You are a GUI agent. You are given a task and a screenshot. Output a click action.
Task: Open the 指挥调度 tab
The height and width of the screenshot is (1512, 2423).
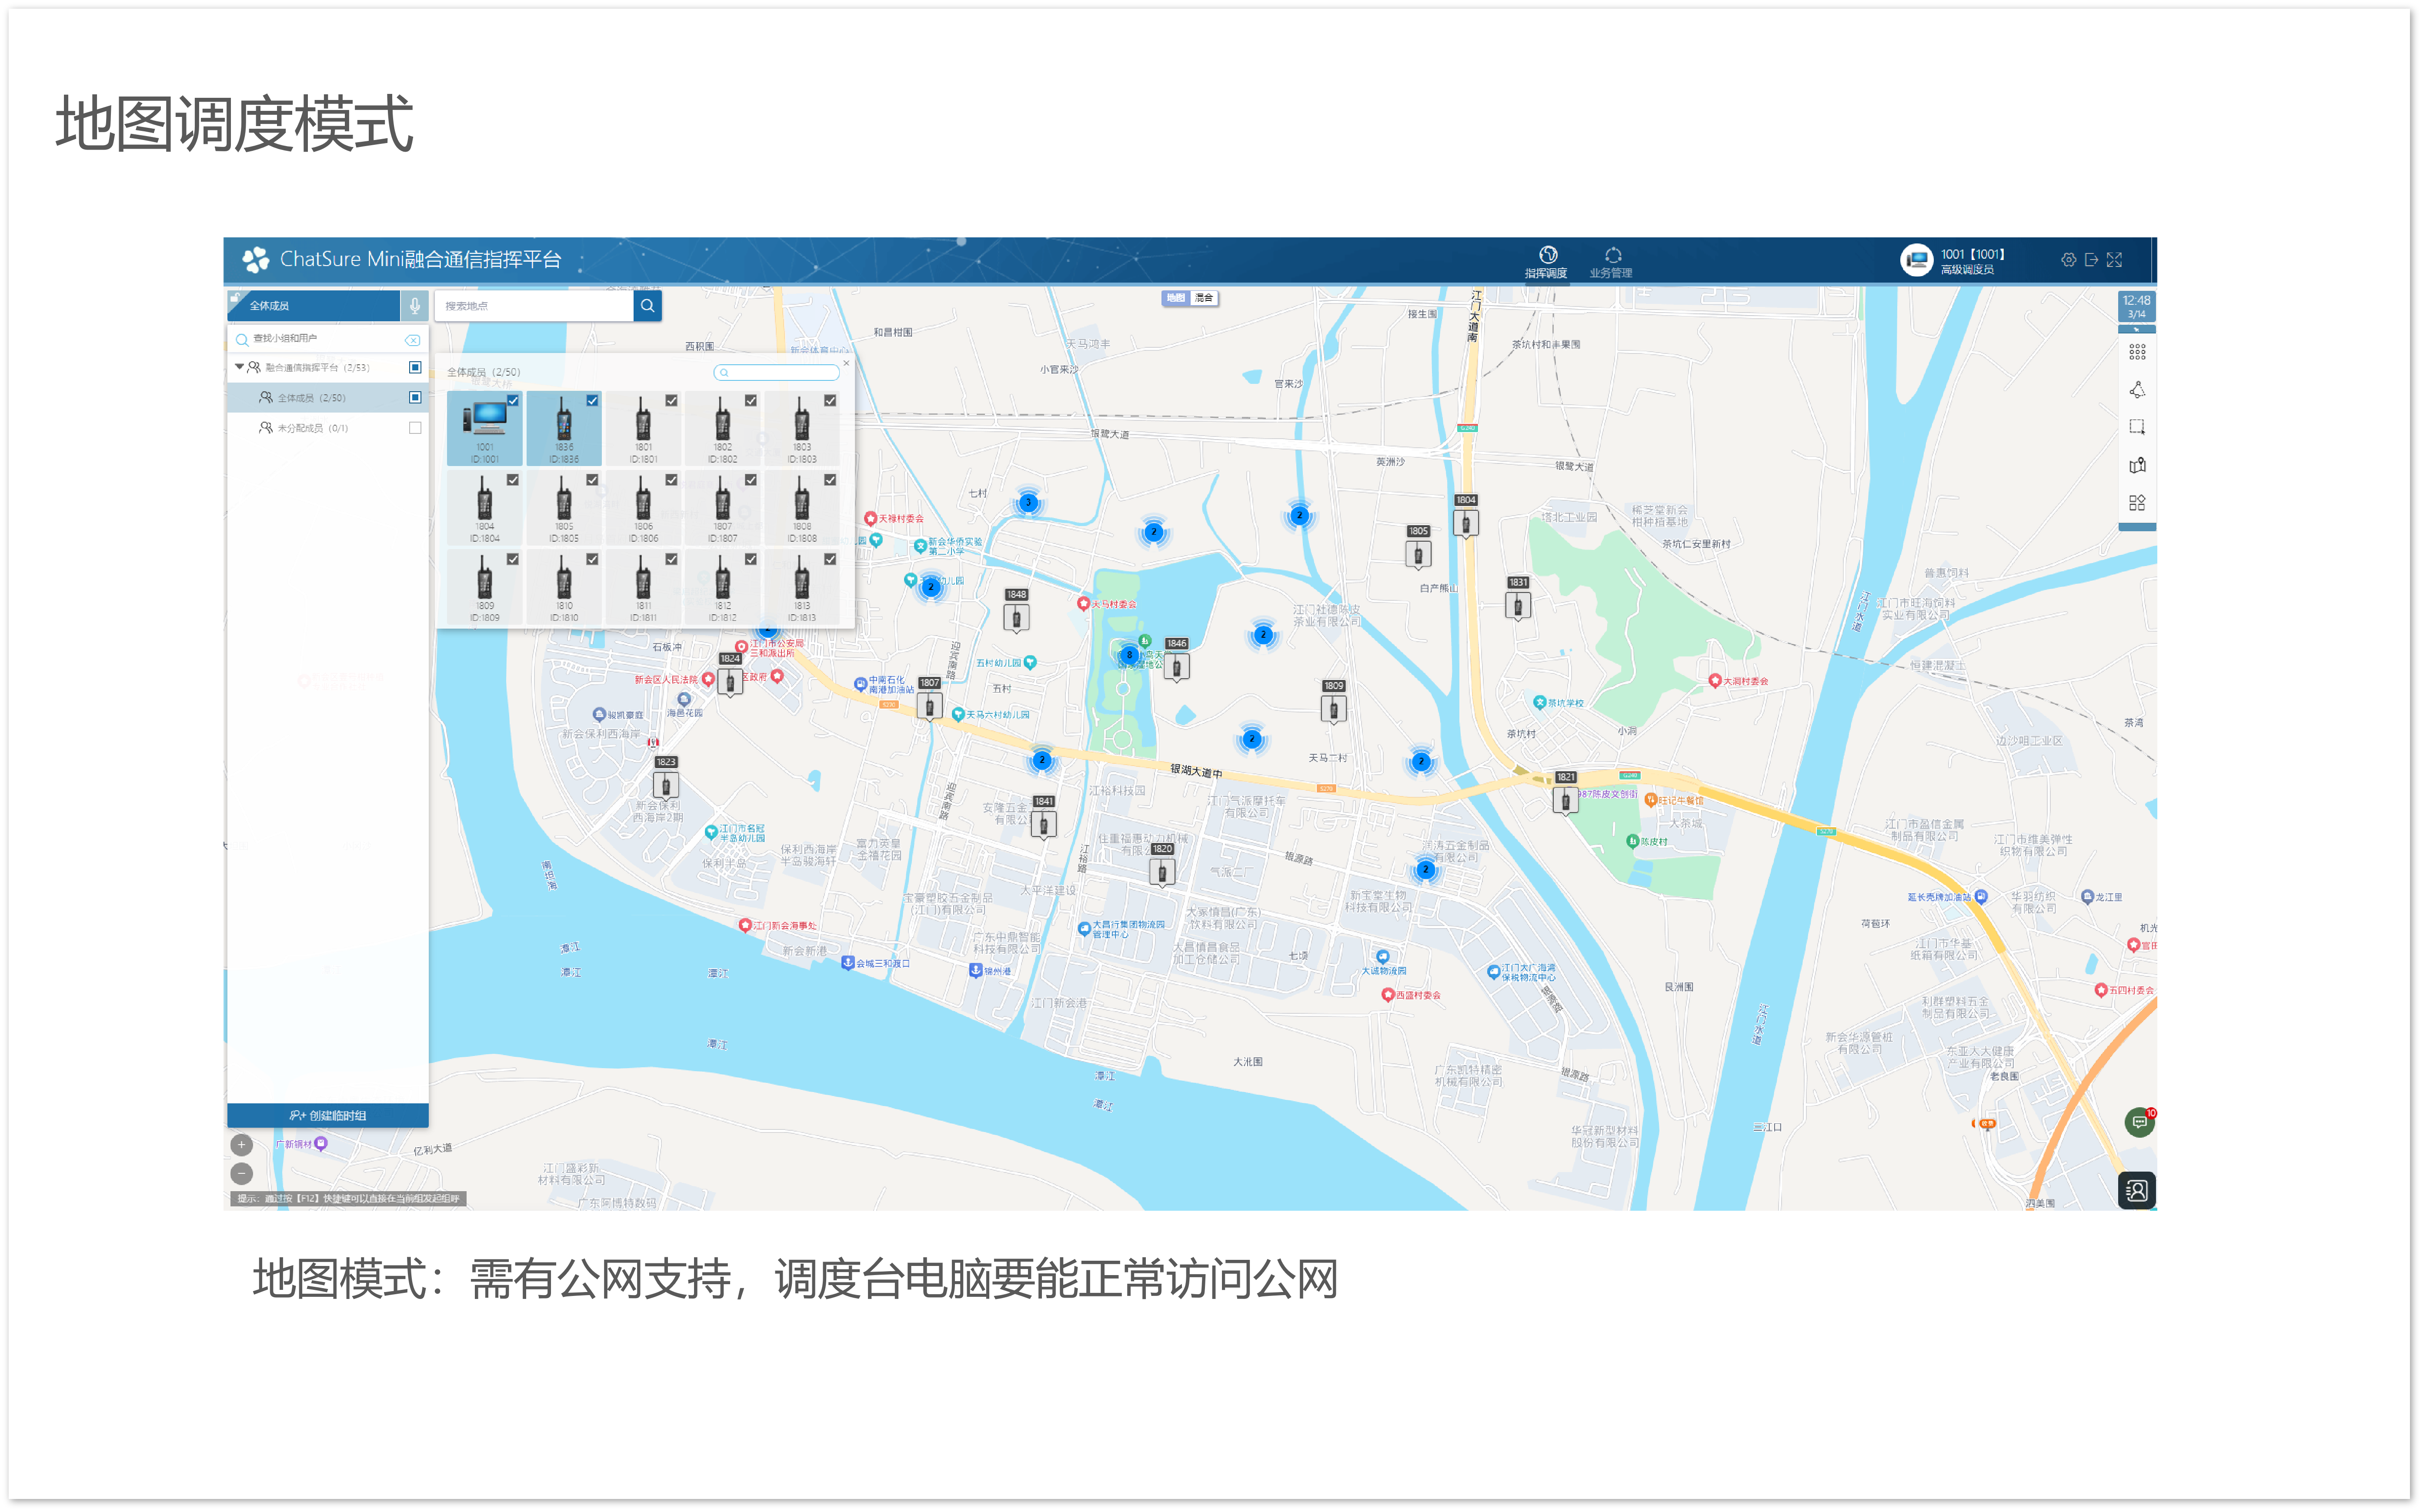pyautogui.click(x=1546, y=262)
